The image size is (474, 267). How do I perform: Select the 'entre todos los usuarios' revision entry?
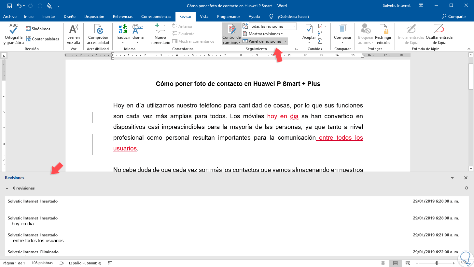[x=237, y=238]
